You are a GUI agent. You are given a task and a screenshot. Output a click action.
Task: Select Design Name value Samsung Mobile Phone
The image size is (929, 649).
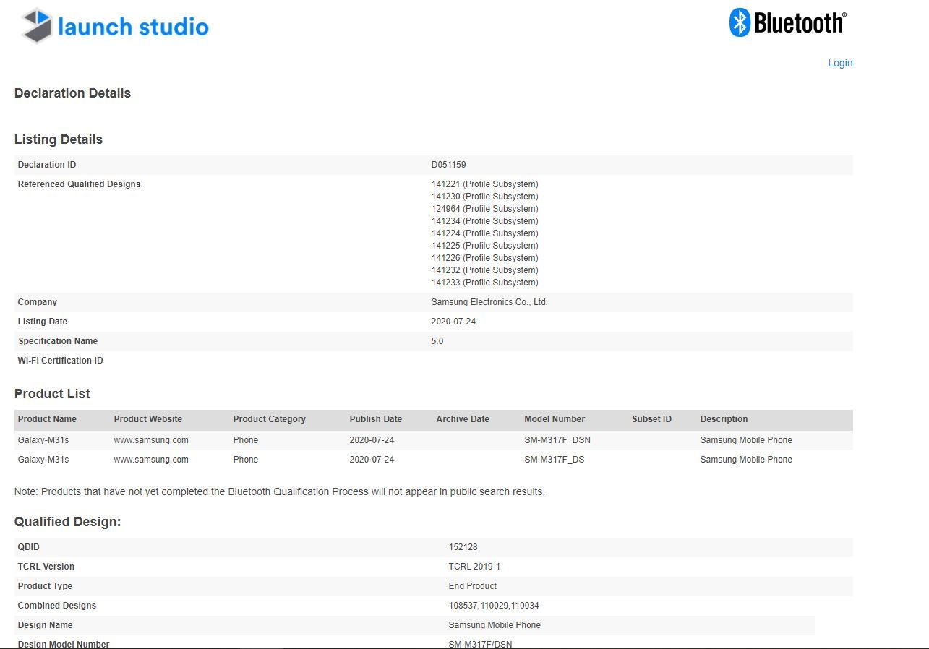tap(495, 625)
